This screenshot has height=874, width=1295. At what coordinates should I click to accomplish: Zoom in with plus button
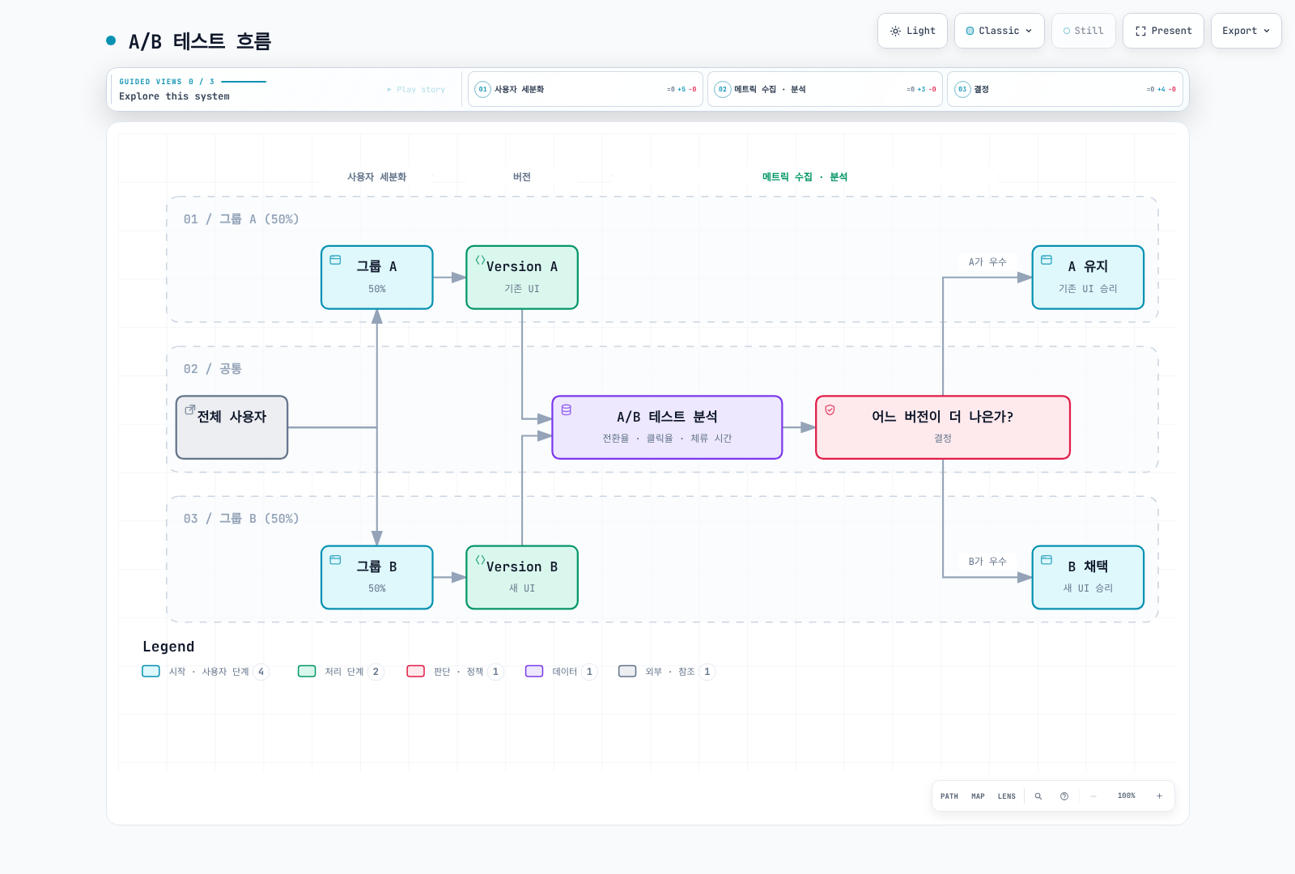(1159, 796)
